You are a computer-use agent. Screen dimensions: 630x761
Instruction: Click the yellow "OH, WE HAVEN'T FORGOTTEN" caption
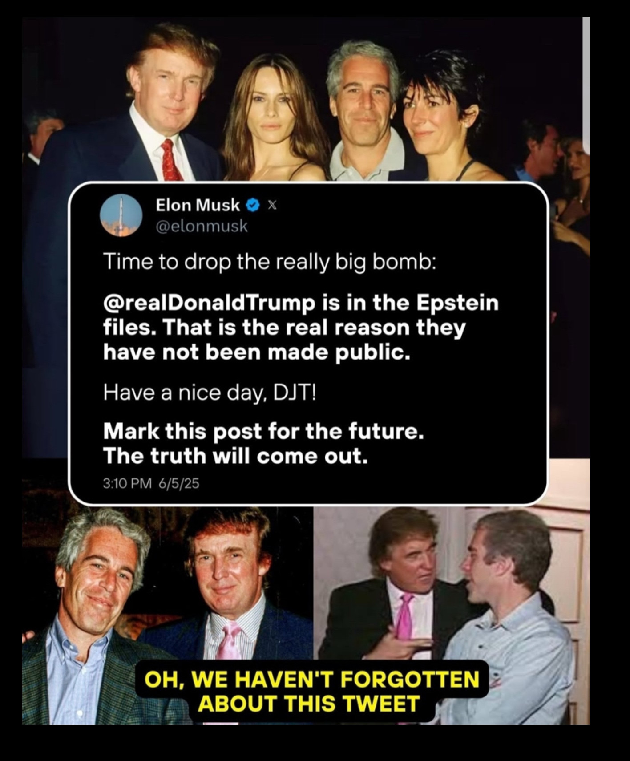click(x=312, y=679)
